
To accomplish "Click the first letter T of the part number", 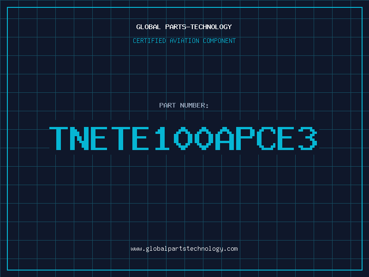I will click(x=60, y=138).
